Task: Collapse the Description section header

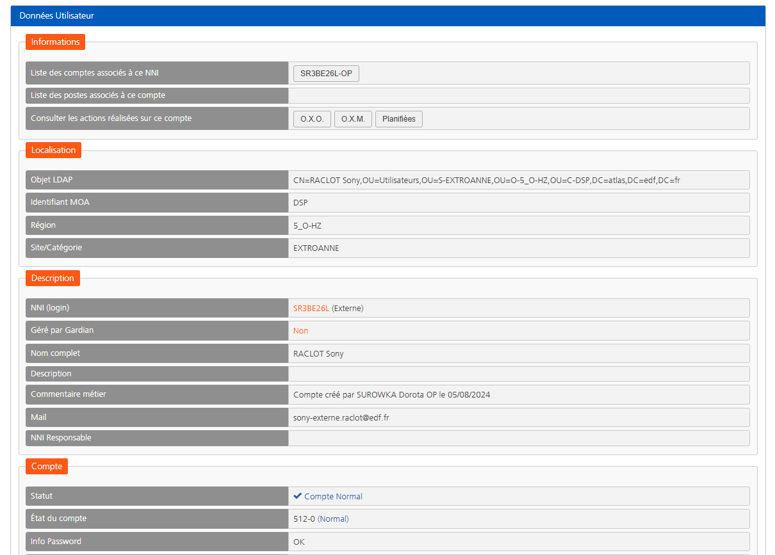Action: [x=53, y=278]
